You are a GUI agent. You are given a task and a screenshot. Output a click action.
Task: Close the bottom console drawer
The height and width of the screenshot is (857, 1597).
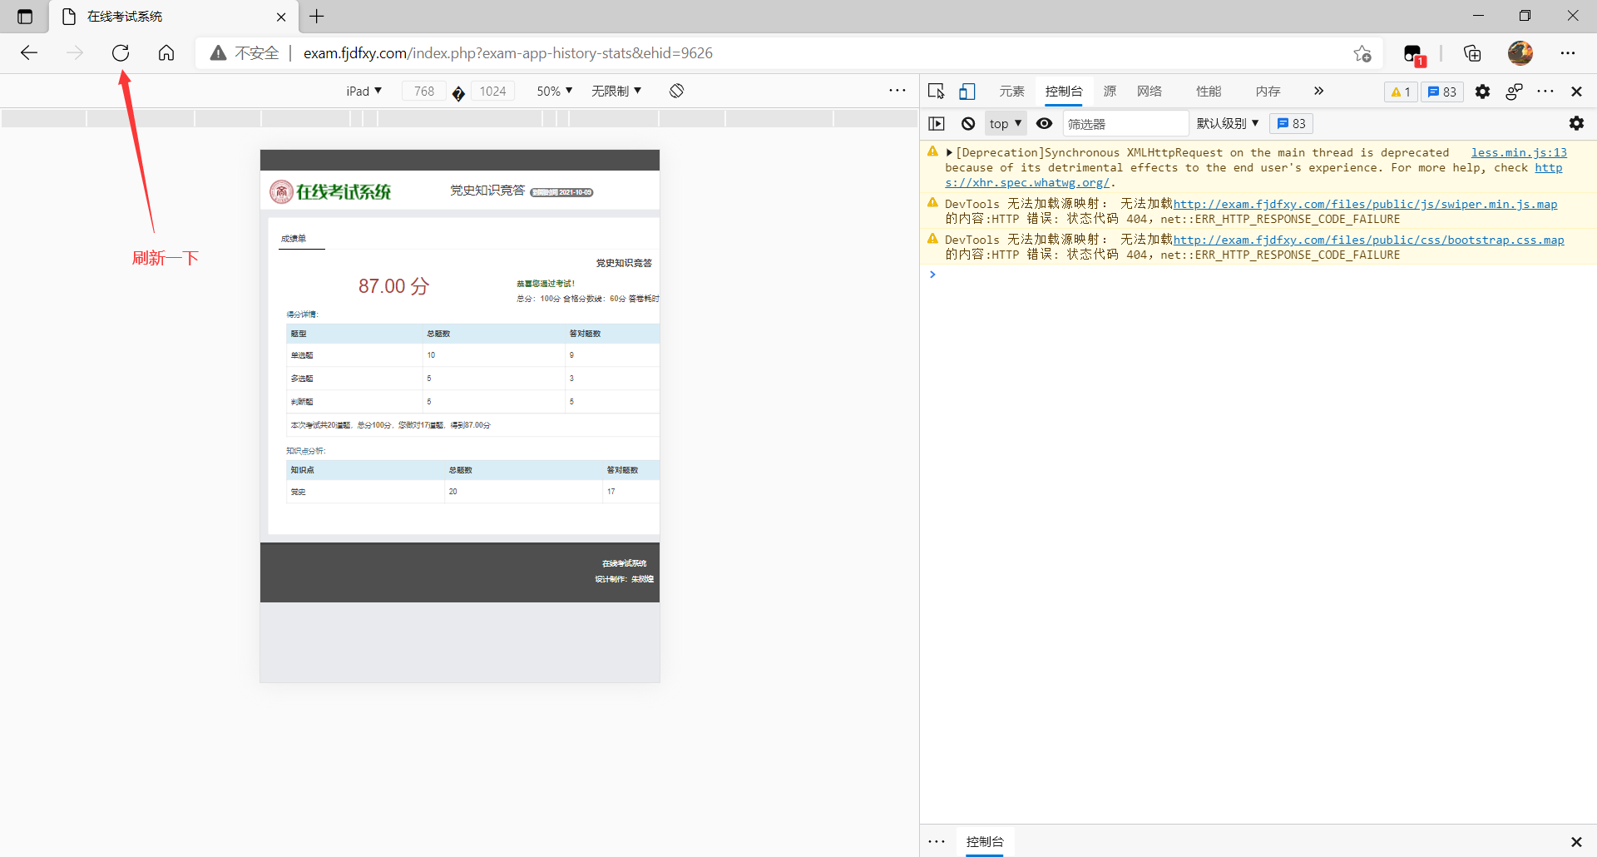[x=1576, y=842]
